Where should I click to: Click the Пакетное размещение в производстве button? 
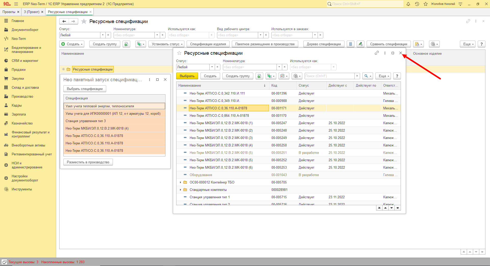click(265, 44)
